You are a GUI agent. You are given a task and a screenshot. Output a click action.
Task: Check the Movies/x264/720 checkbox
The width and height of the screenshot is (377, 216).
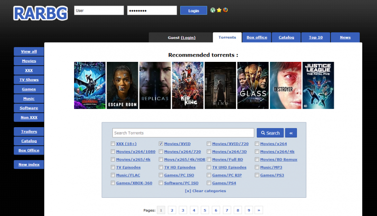tap(161, 152)
